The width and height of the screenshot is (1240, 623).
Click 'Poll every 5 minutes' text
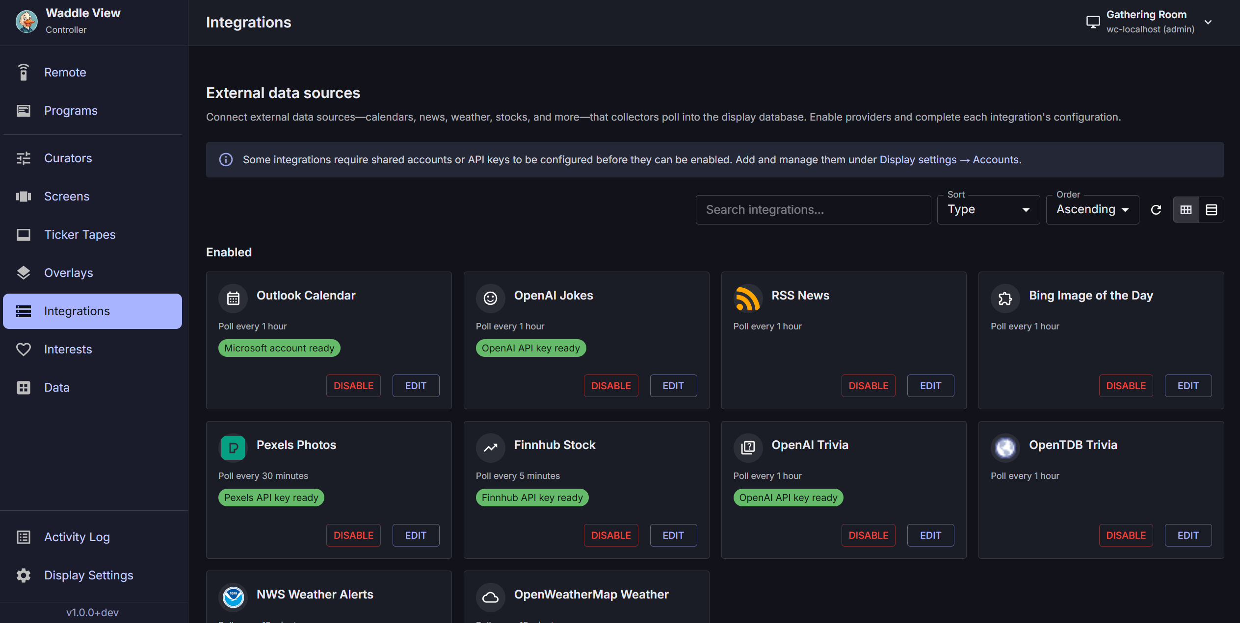point(518,475)
